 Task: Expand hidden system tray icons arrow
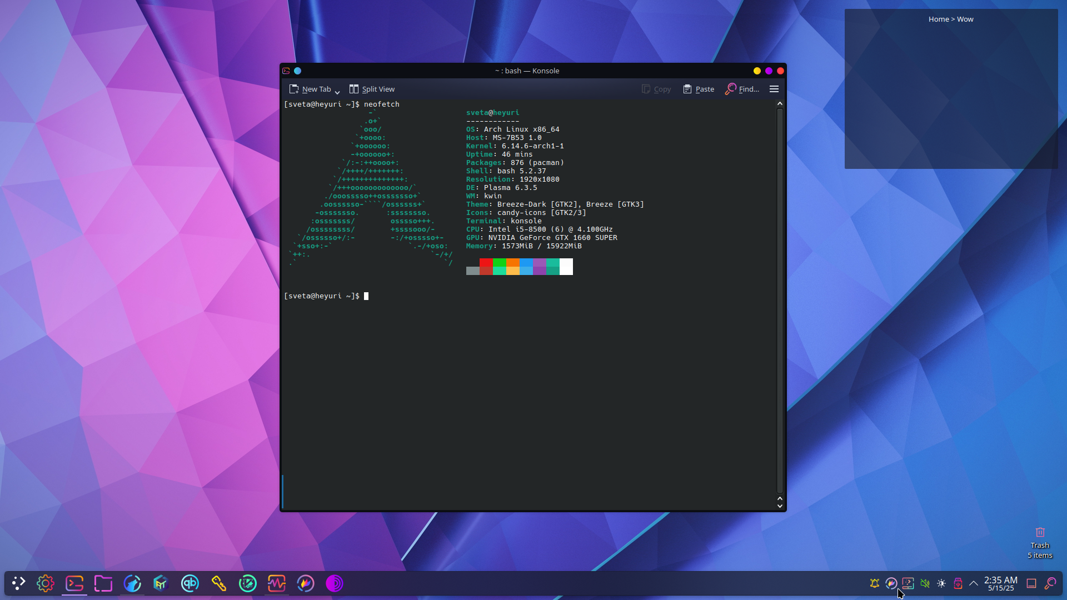(974, 583)
